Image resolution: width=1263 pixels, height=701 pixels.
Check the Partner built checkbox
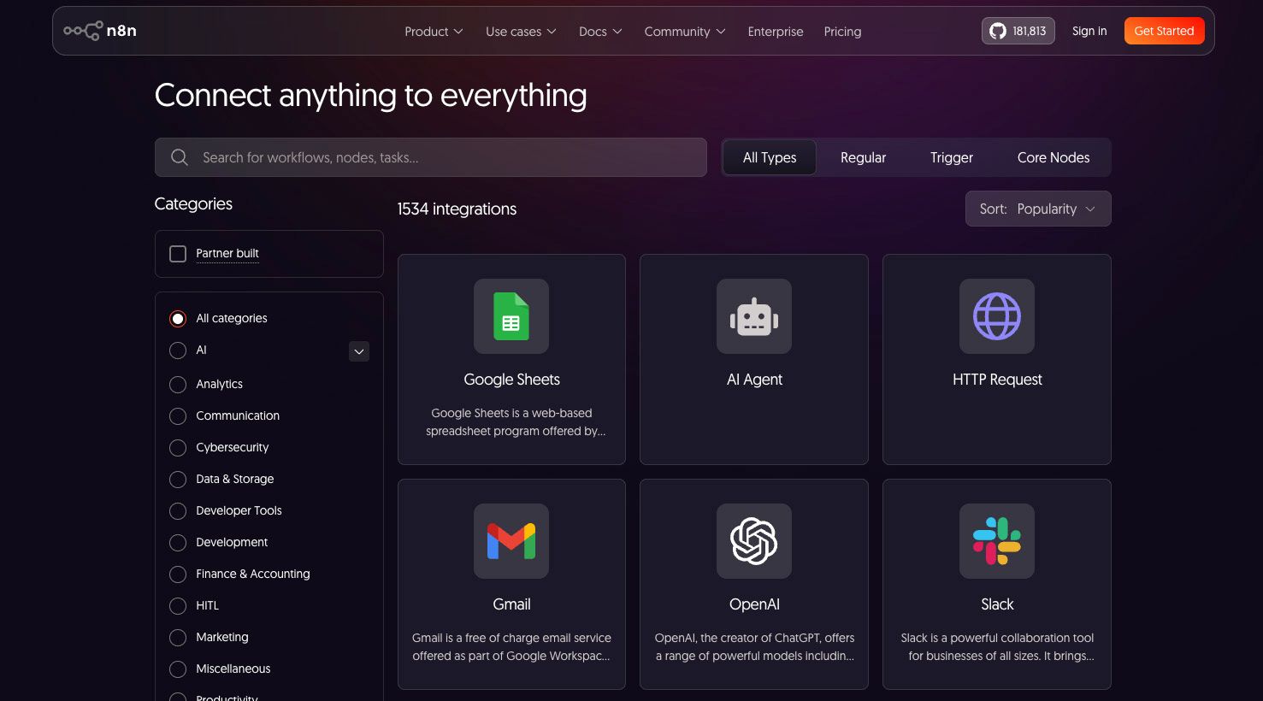coord(177,253)
